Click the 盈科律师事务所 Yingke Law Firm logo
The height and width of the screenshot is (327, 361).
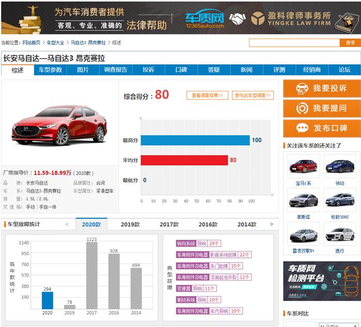click(291, 19)
